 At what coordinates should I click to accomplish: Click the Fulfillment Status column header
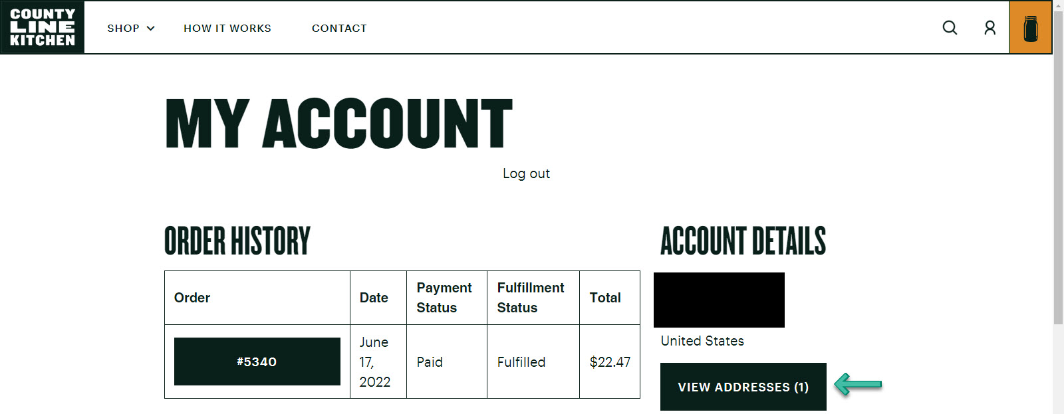531,298
